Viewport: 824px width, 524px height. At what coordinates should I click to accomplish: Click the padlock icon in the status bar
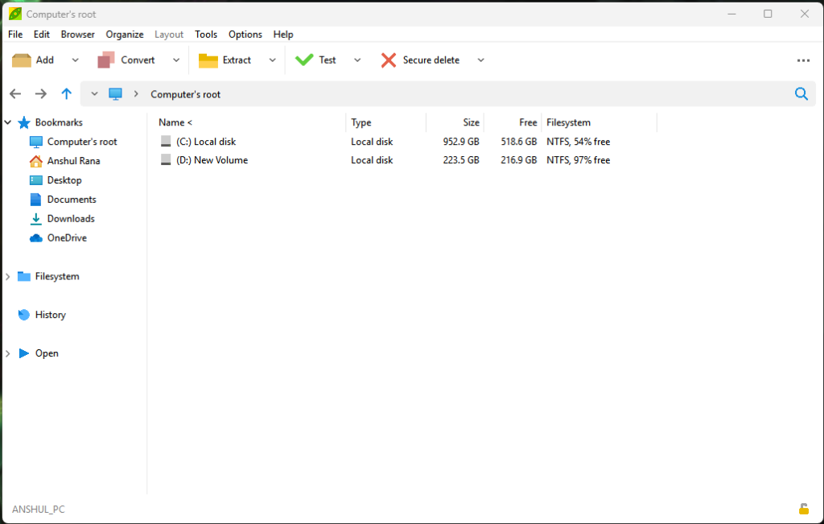pos(803,509)
